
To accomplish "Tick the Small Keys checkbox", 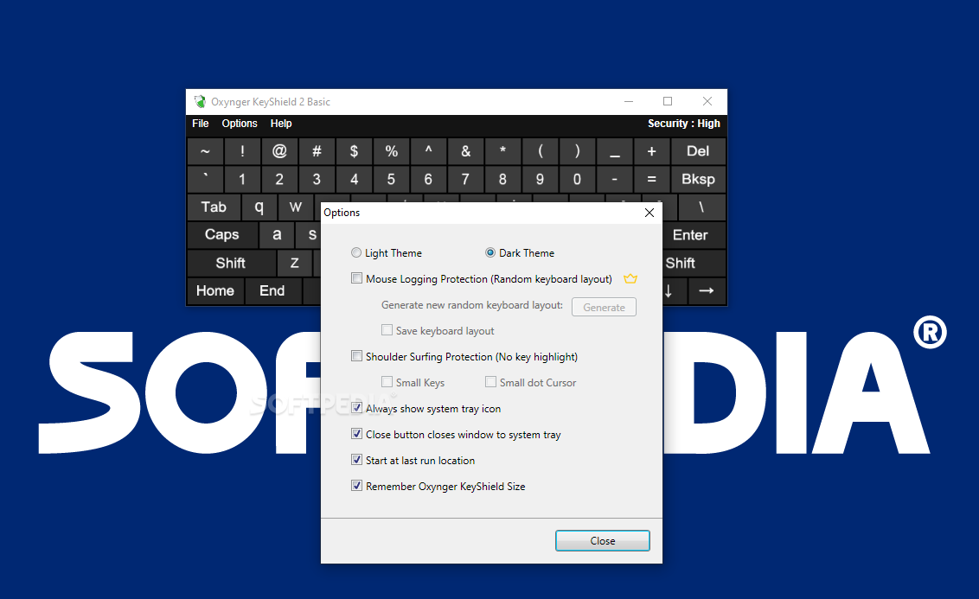I will (387, 382).
